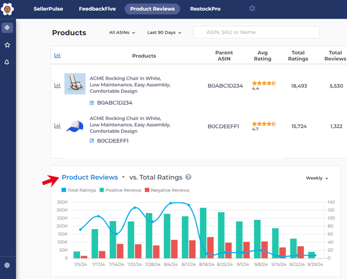Select the dashboard target icon in sidebar
347x279 pixels.
click(x=7, y=28)
